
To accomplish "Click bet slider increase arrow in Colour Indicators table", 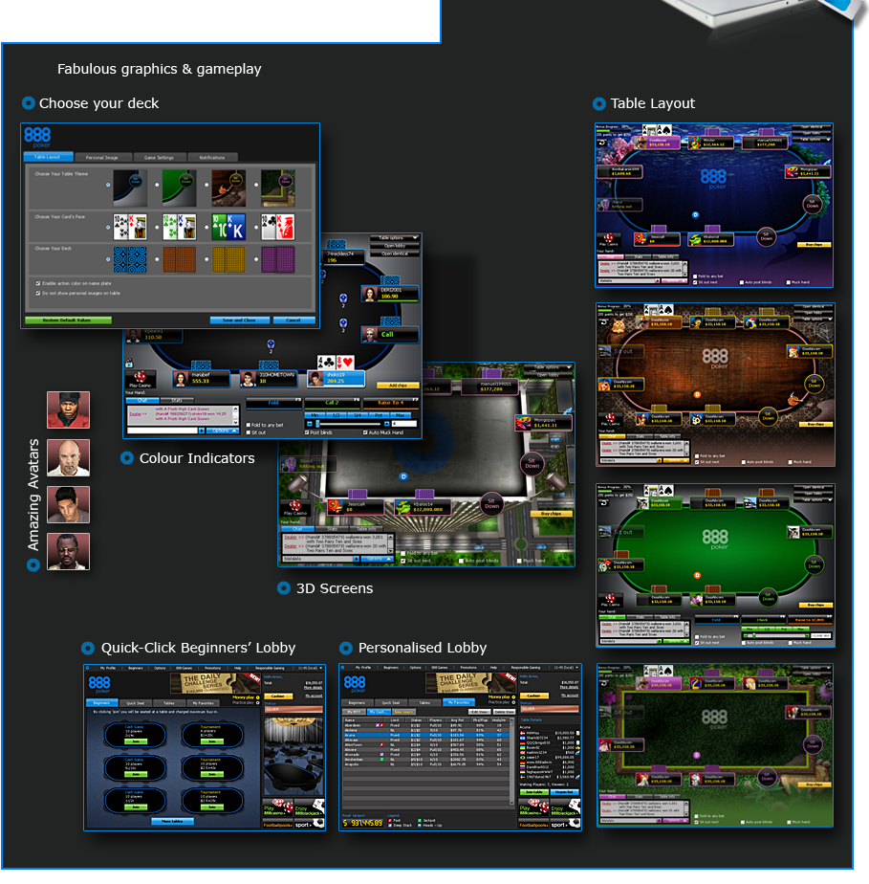I will (x=386, y=424).
